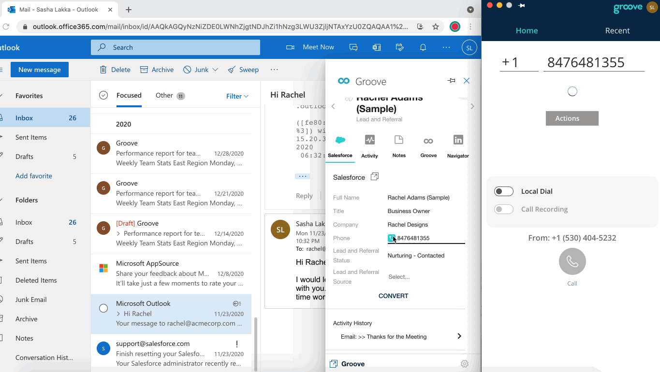Switch to Groove tab with infinity icon
This screenshot has width=660, height=372.
click(428, 146)
